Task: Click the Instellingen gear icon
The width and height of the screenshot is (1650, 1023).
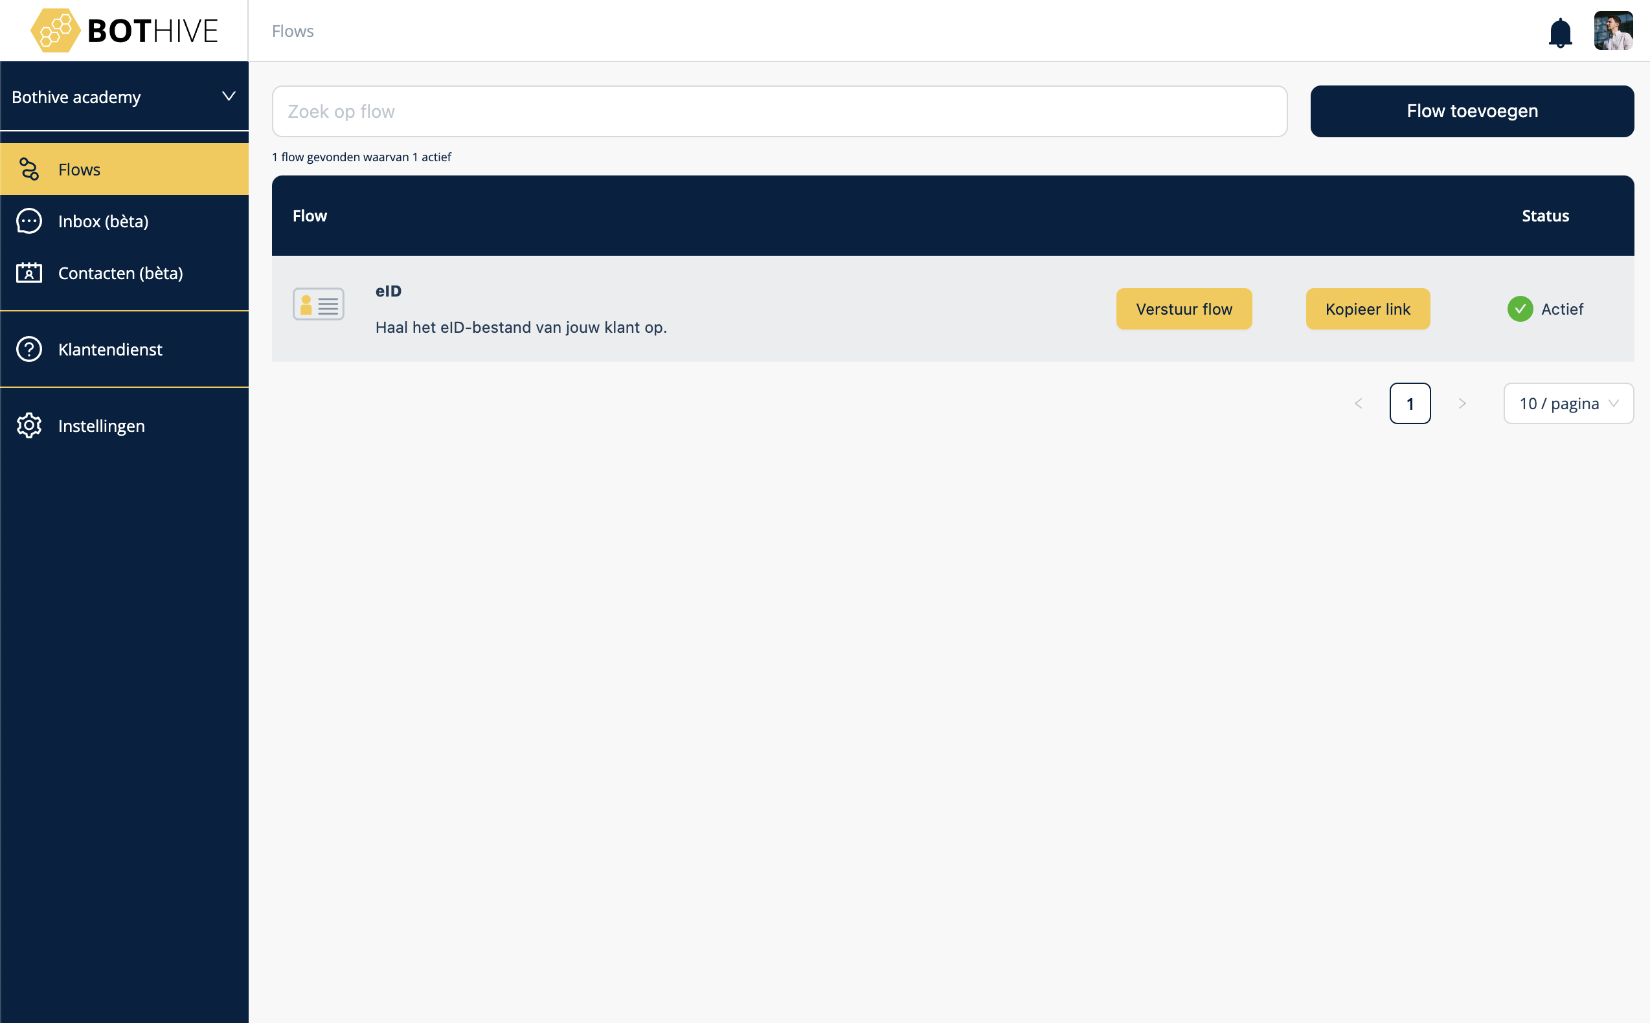Action: click(x=29, y=425)
